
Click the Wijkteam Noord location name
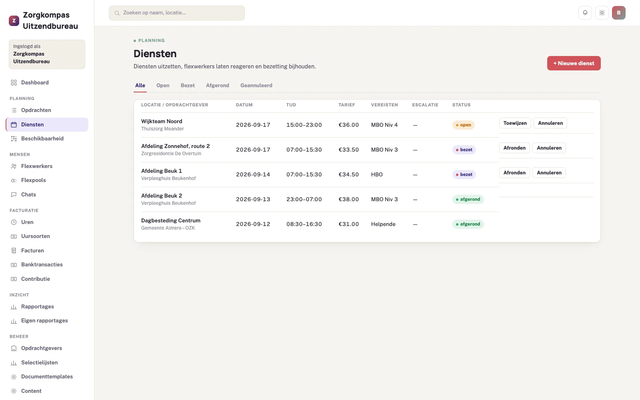[162, 121]
